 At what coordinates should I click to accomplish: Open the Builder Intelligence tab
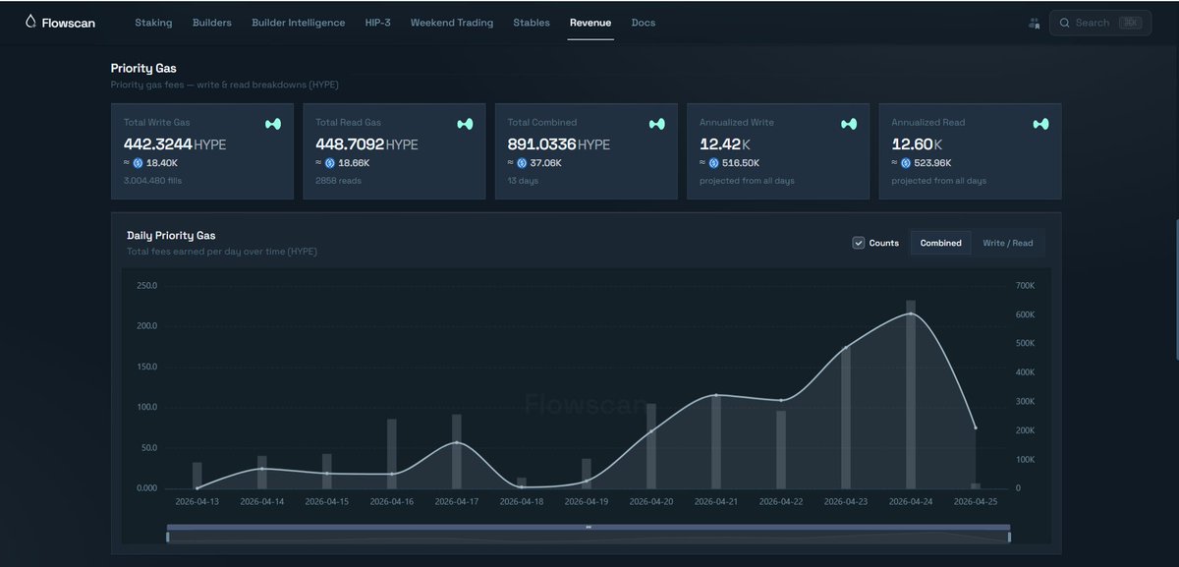pos(299,23)
